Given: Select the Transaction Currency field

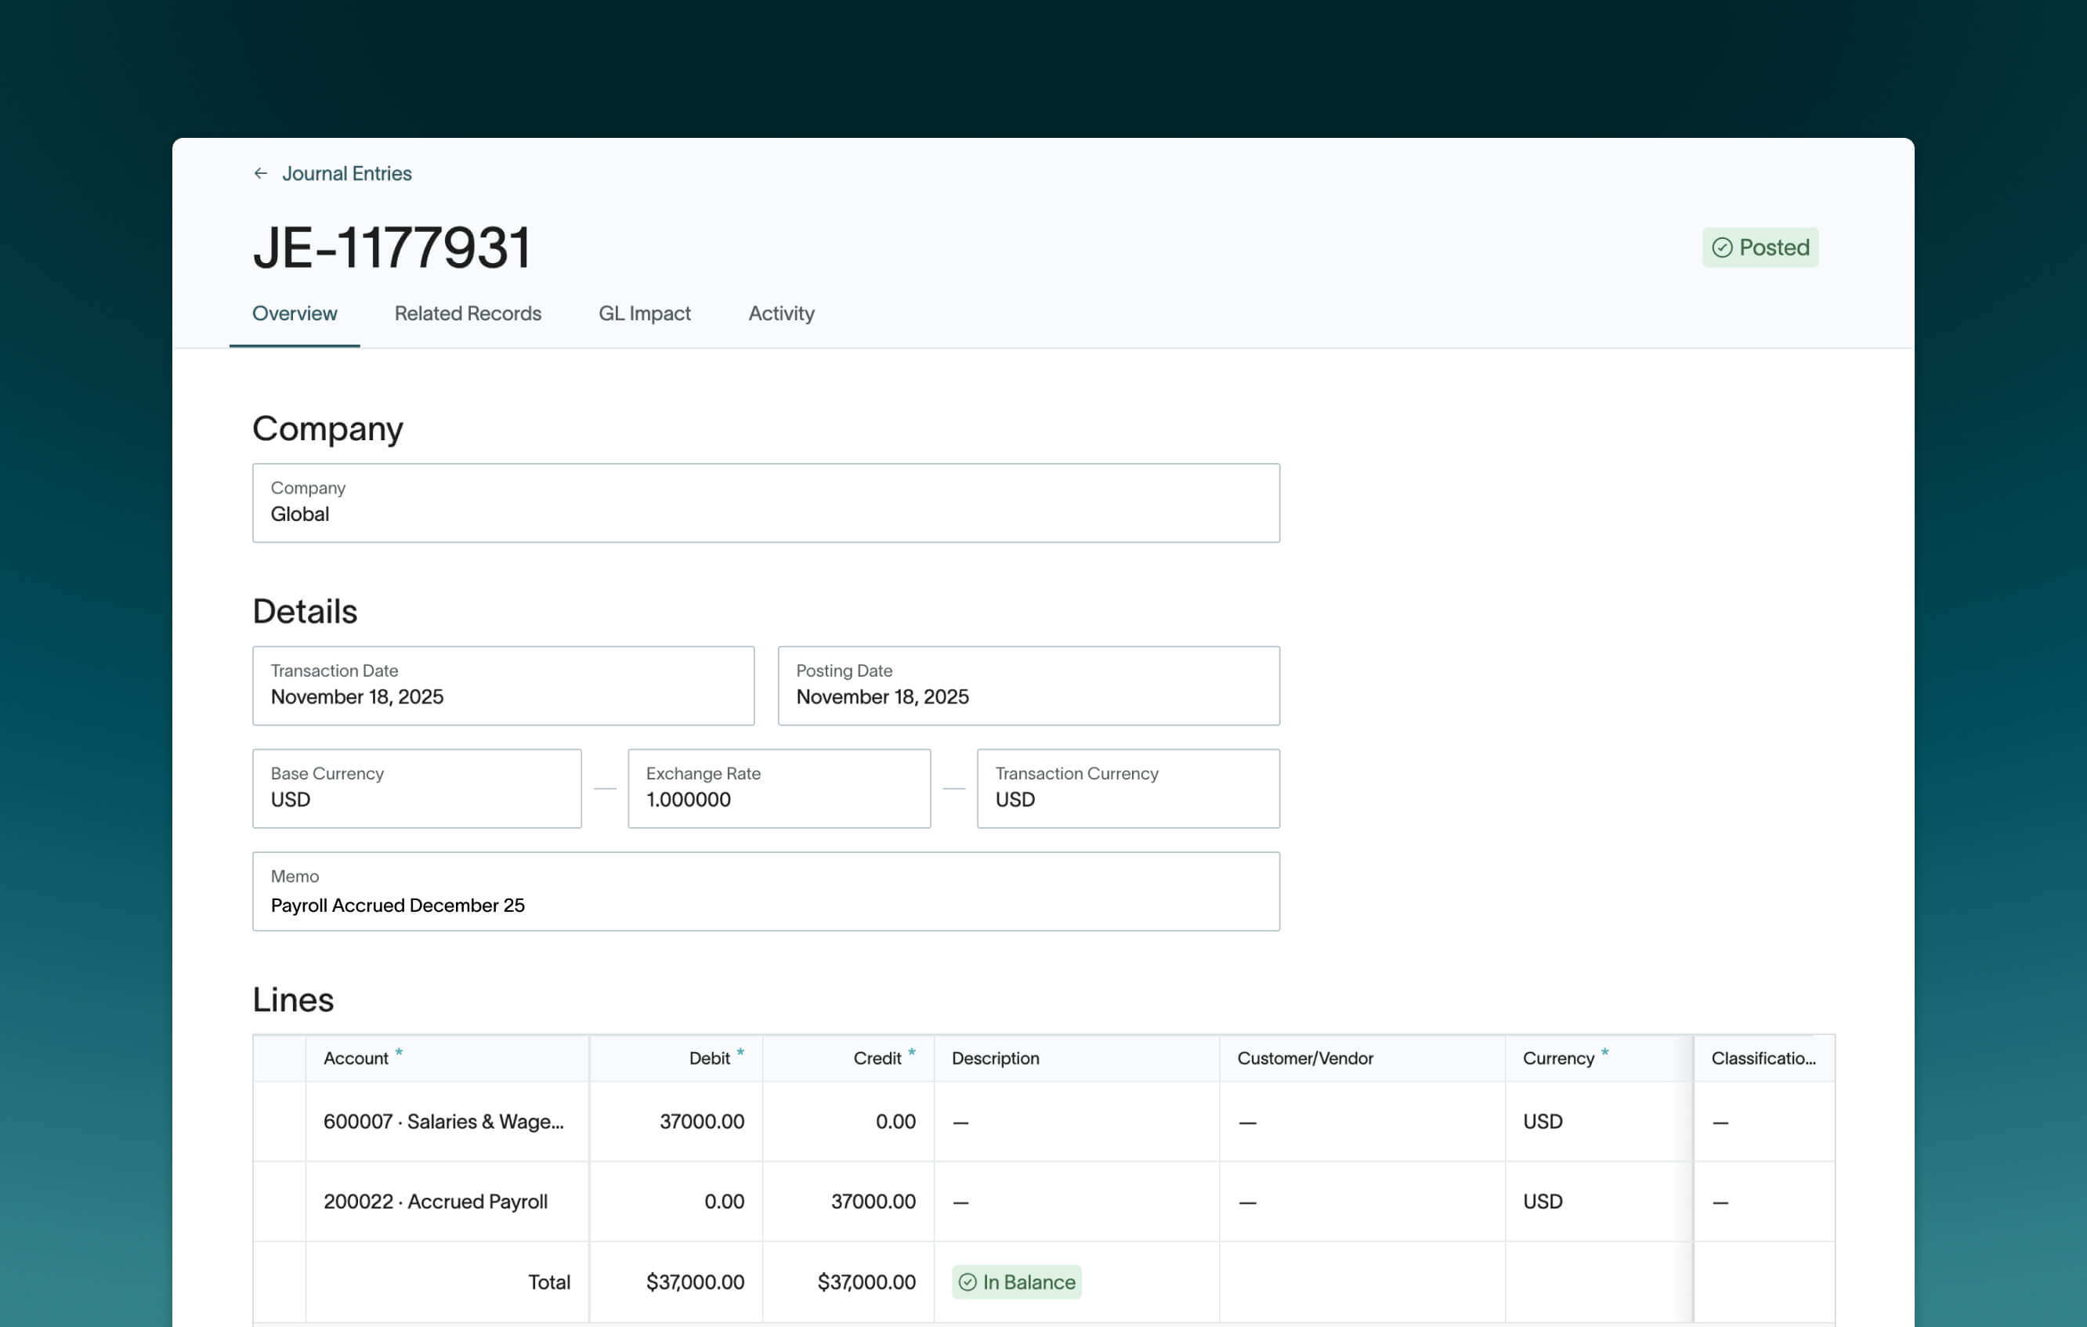Looking at the screenshot, I should 1127,788.
